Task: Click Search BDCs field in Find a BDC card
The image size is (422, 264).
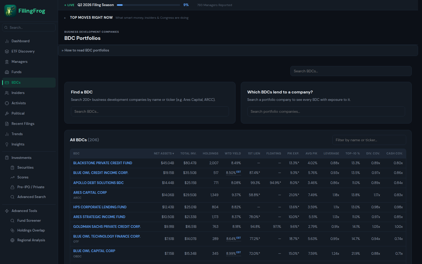Action: point(150,111)
